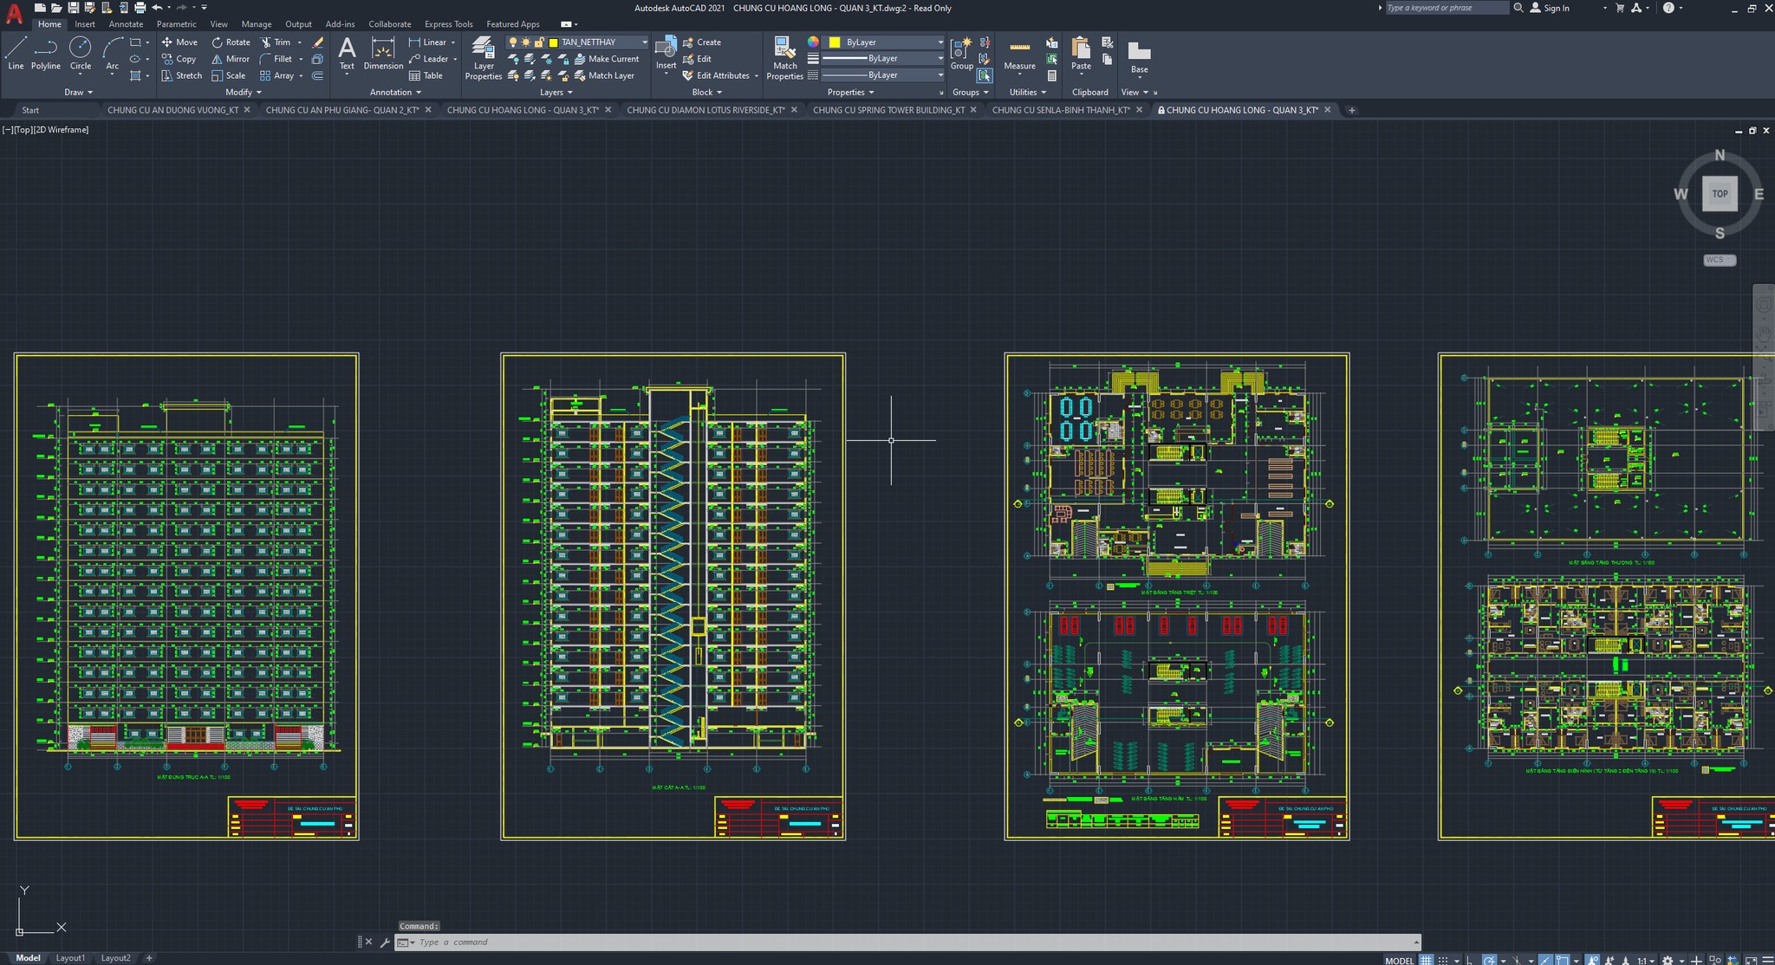Click the Insert block icon
The width and height of the screenshot is (1775, 965).
coord(666,50)
